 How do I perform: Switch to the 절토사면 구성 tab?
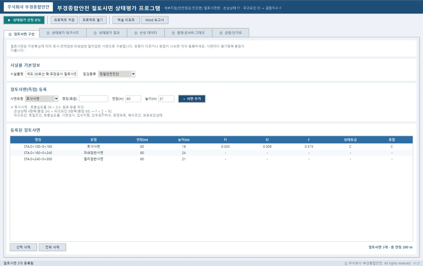21,34
